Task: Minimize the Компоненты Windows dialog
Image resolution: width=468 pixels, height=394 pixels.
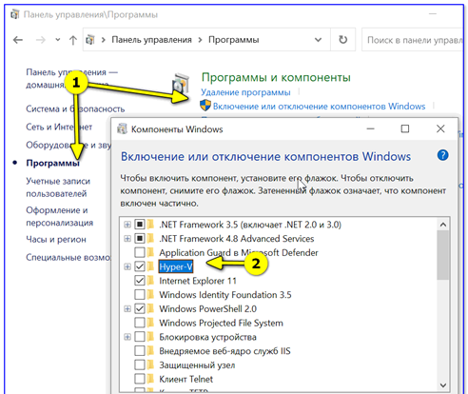Action: coord(370,128)
